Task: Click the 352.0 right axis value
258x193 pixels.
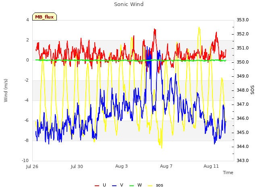Action: tap(243, 34)
